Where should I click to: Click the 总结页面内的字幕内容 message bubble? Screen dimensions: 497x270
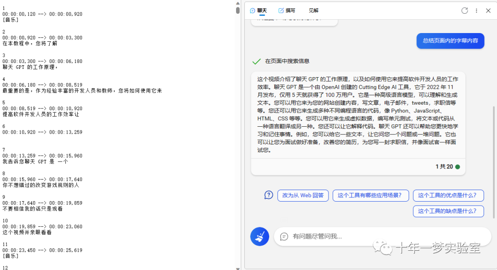[x=451, y=41]
